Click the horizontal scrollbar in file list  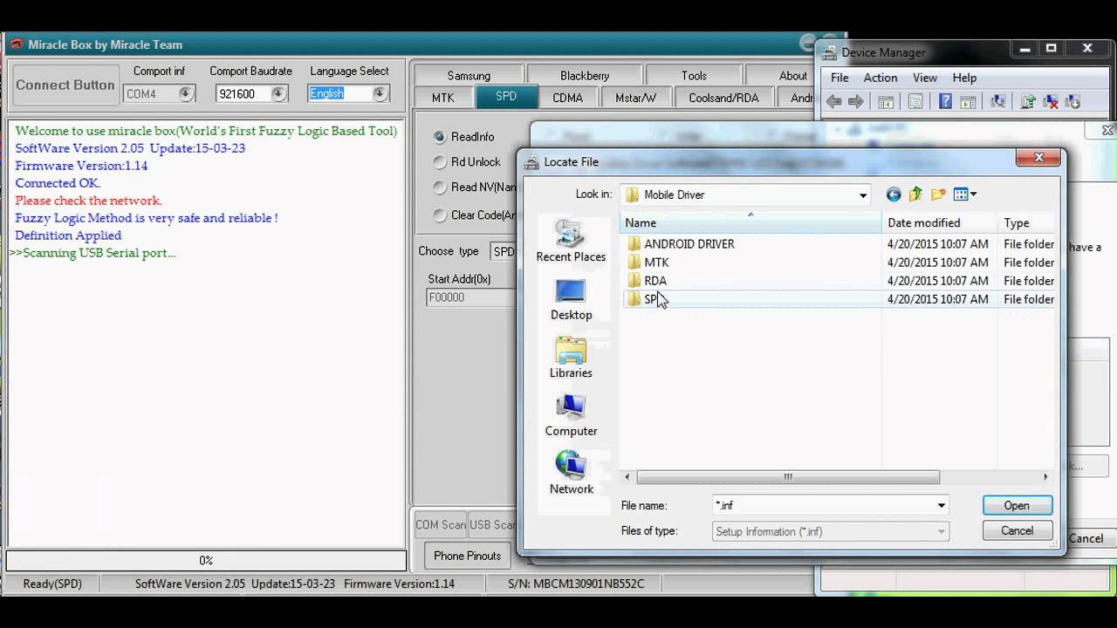coord(787,477)
